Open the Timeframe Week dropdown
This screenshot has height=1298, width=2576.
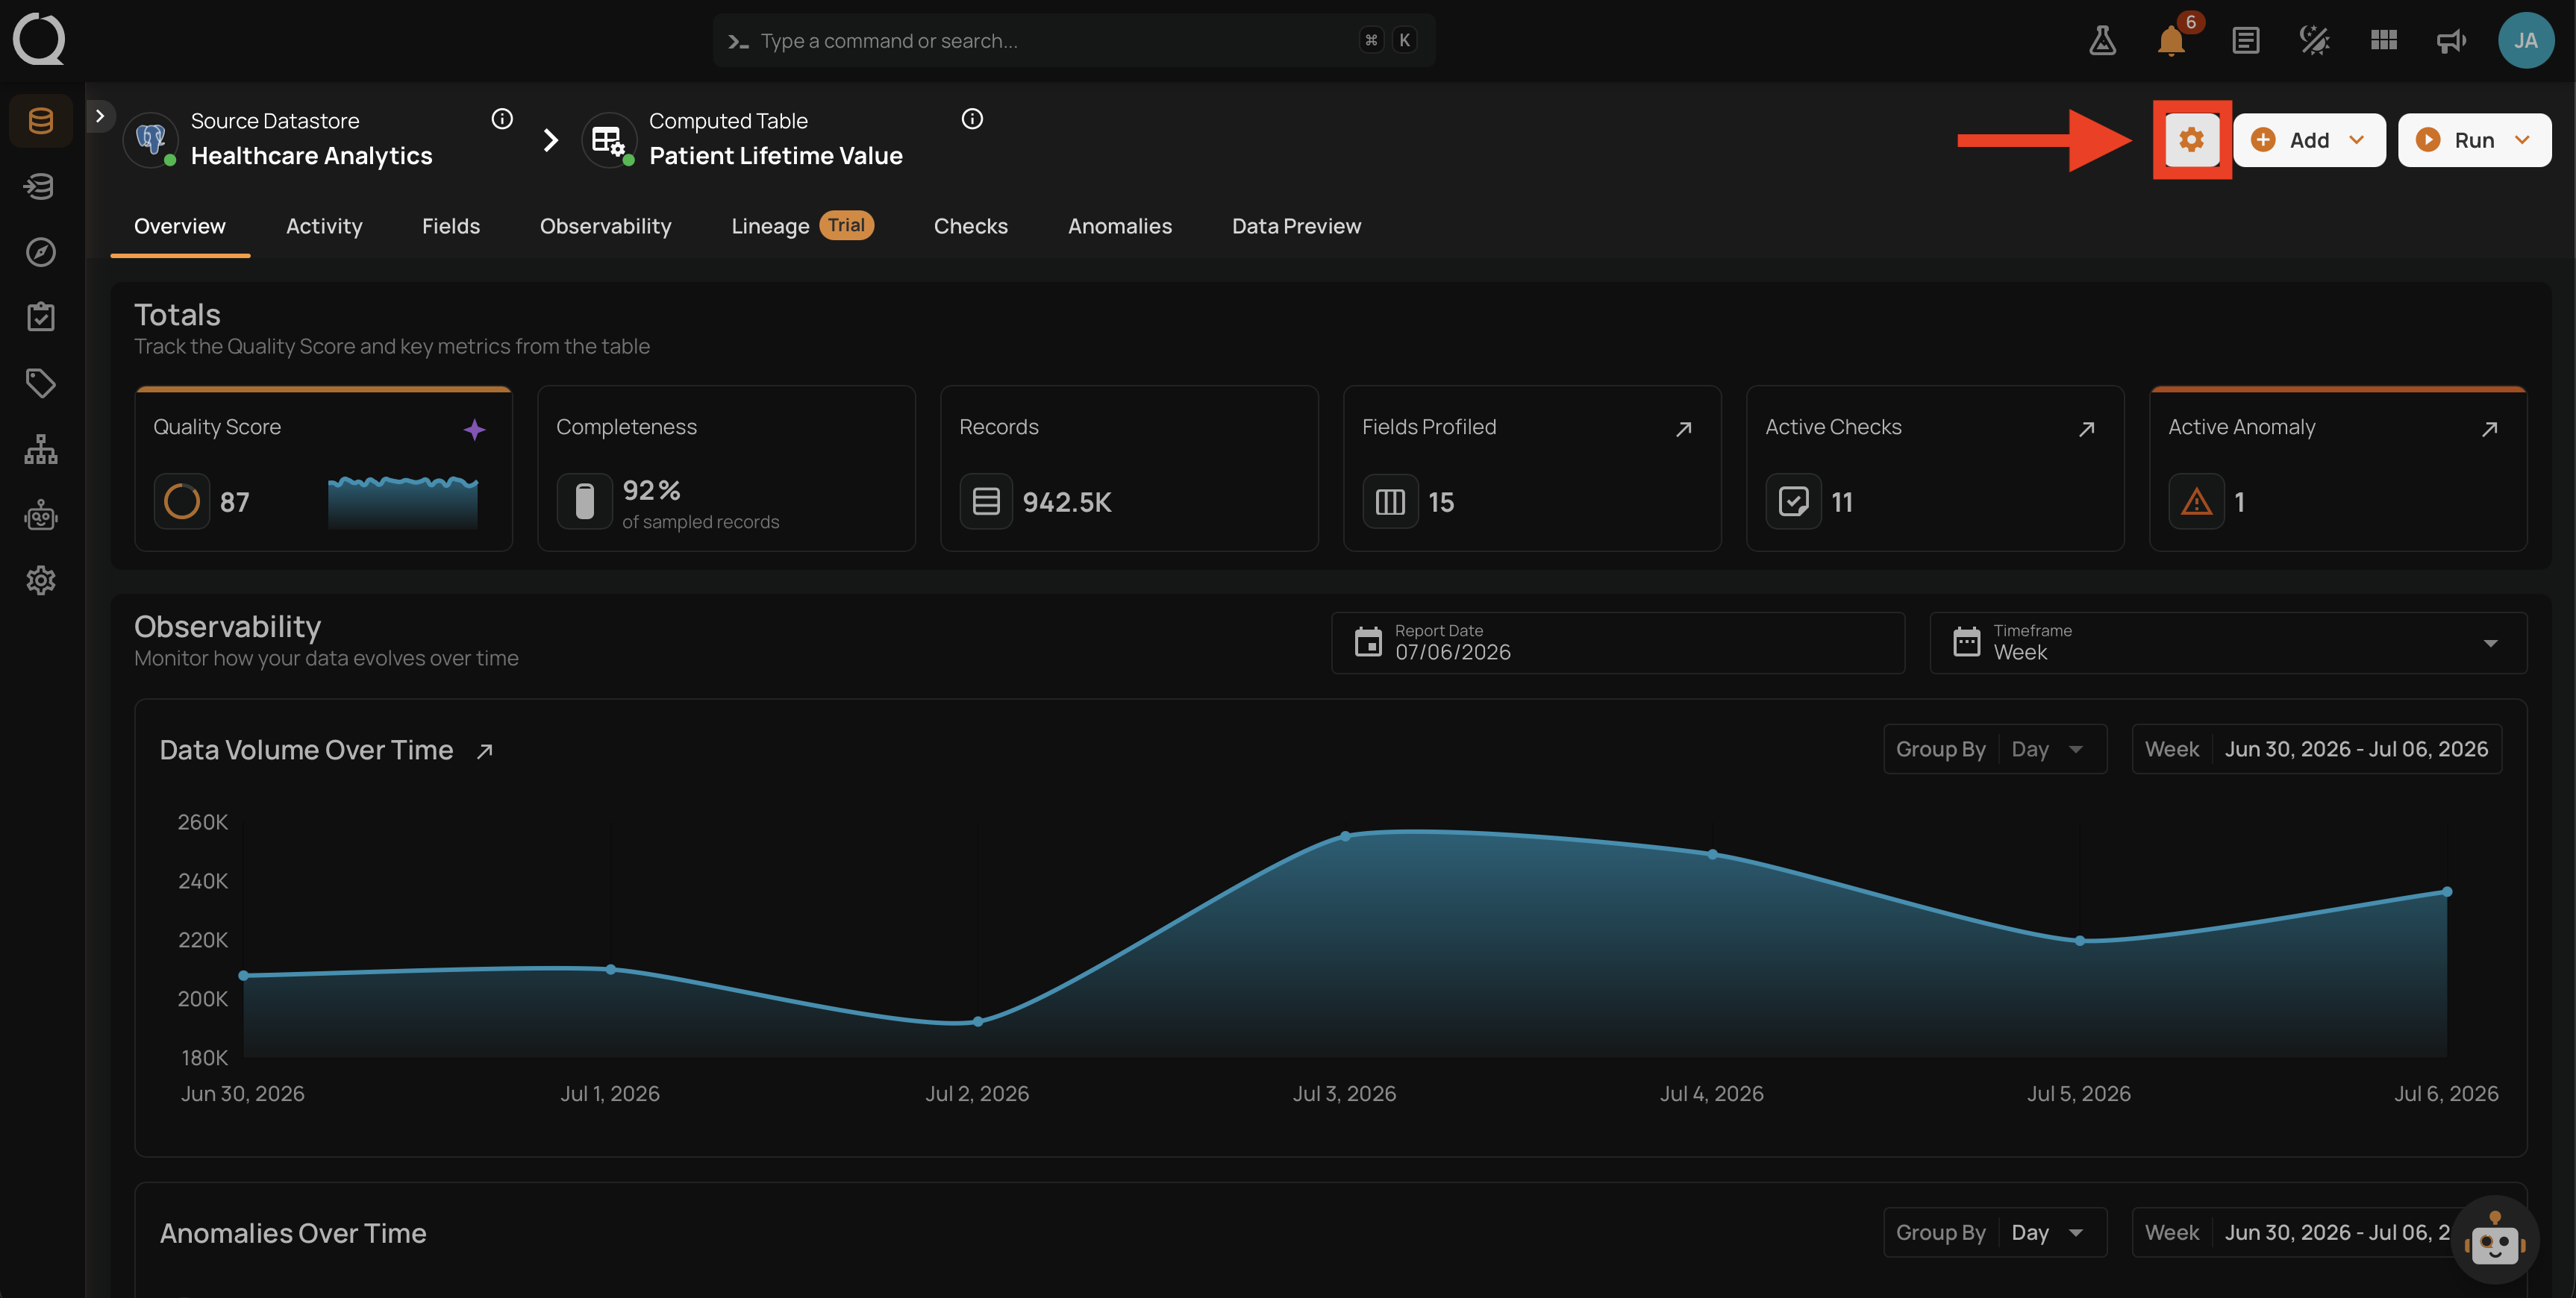[x=2228, y=643]
